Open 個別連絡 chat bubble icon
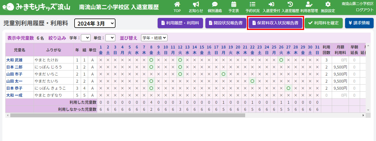 pos(215,5)
